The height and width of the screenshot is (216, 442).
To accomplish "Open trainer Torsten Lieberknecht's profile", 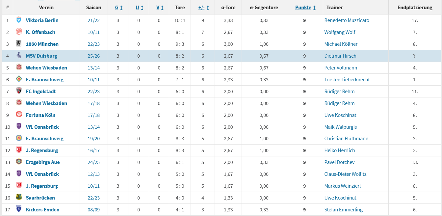I will point(347,80).
